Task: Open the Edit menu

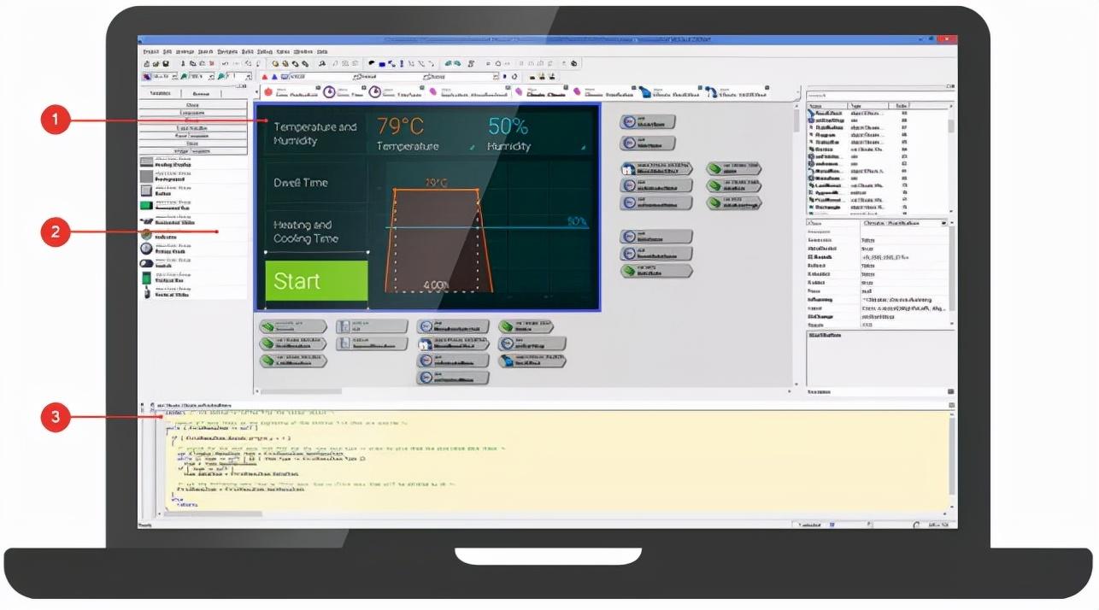Action: pyautogui.click(x=167, y=51)
